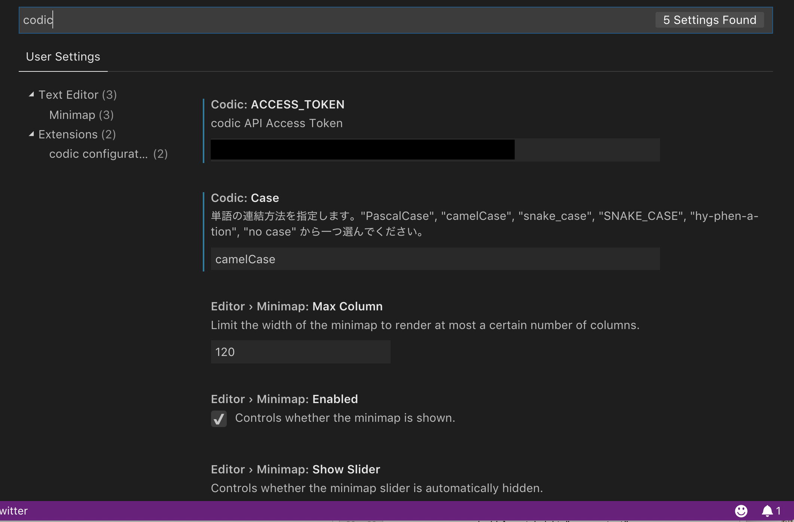Viewport: 794px width, 522px height.
Task: Click the Codic: ACCESS_TOKEN setting title
Action: pyautogui.click(x=278, y=104)
